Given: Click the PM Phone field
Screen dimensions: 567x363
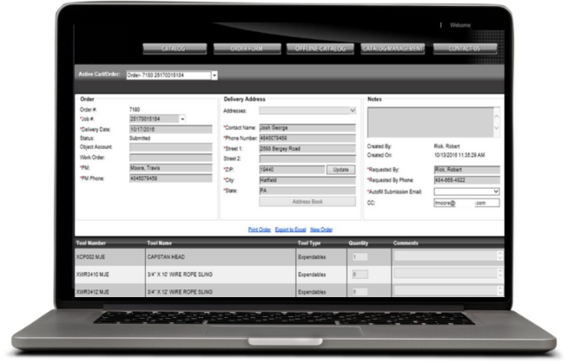Looking at the screenshot, I should (171, 178).
